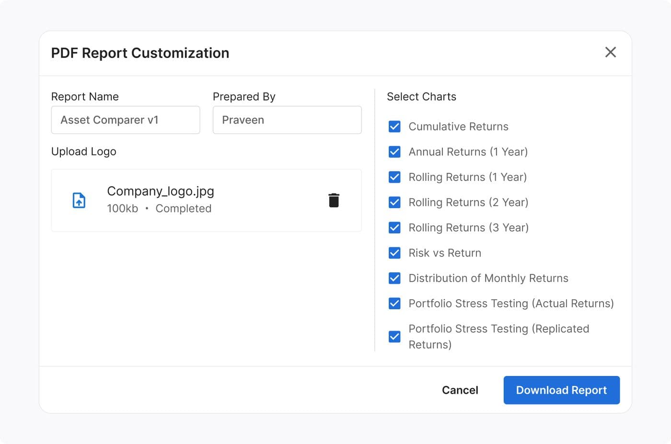Toggle Rolling Returns (2 Year) checkbox

coord(394,202)
